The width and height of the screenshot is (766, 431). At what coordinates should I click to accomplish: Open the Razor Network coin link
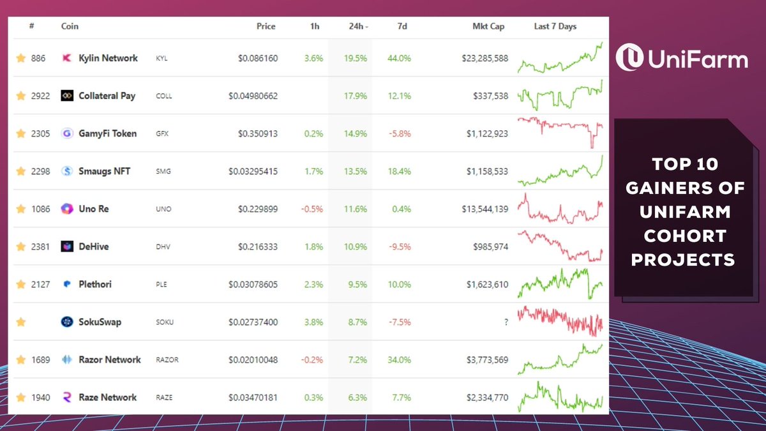(x=110, y=359)
